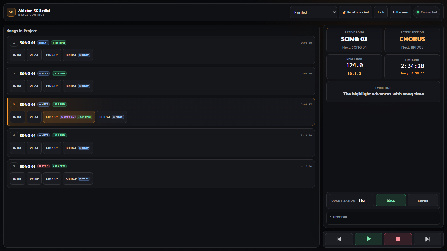
Task: Launch INTRO section of SONG 04
Action: pos(18,148)
